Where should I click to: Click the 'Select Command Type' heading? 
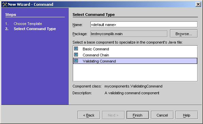point(94,15)
